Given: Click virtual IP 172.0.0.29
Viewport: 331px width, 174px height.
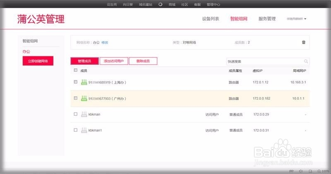Looking at the screenshot, I should pyautogui.click(x=261, y=115).
